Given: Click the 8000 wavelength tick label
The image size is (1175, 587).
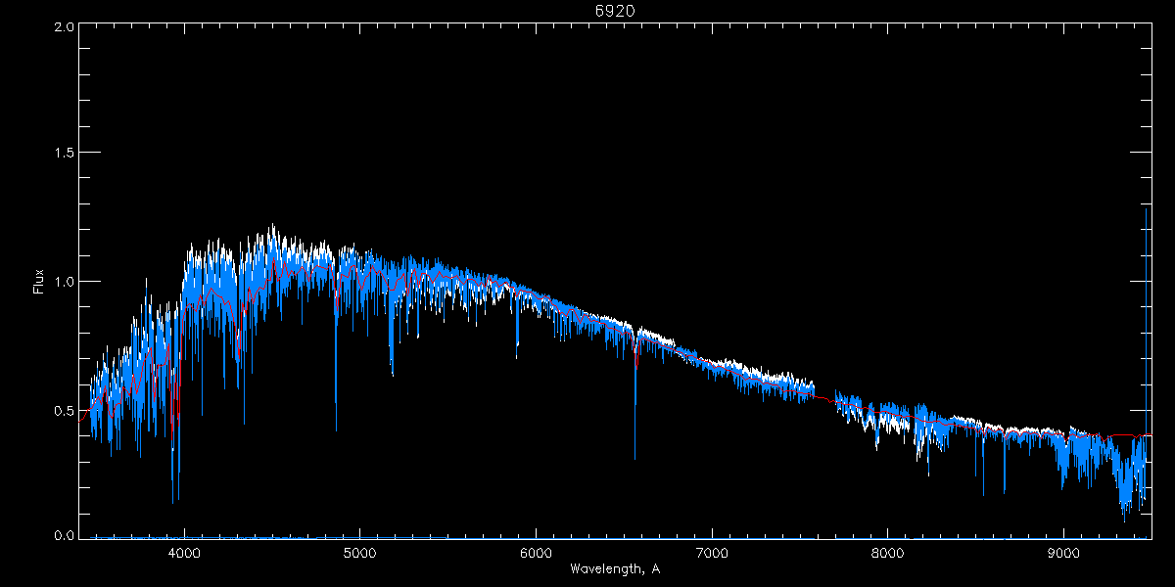Looking at the screenshot, I should (x=888, y=553).
